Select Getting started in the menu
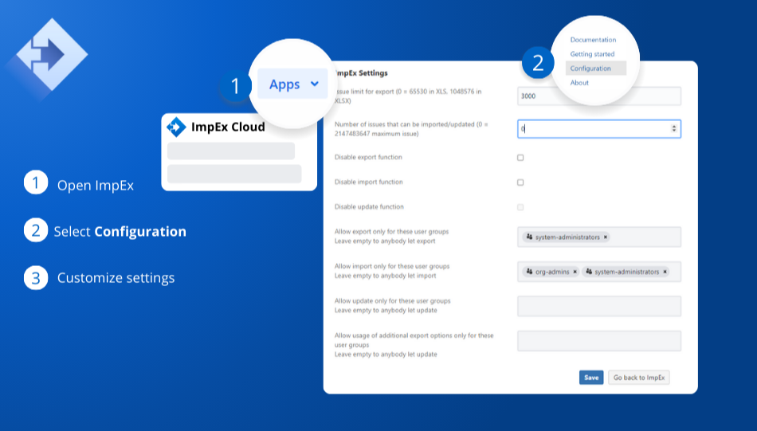Image resolution: width=757 pixels, height=431 pixels. tap(592, 54)
